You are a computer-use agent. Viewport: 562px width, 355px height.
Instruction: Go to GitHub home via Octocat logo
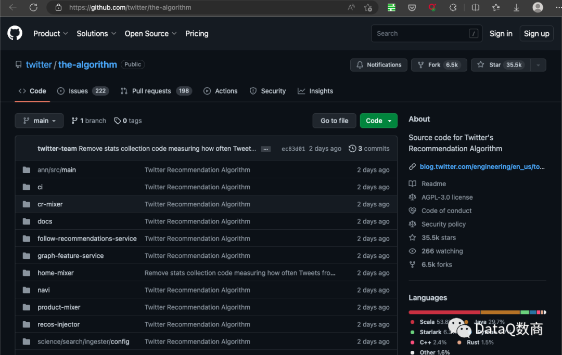[15, 33]
